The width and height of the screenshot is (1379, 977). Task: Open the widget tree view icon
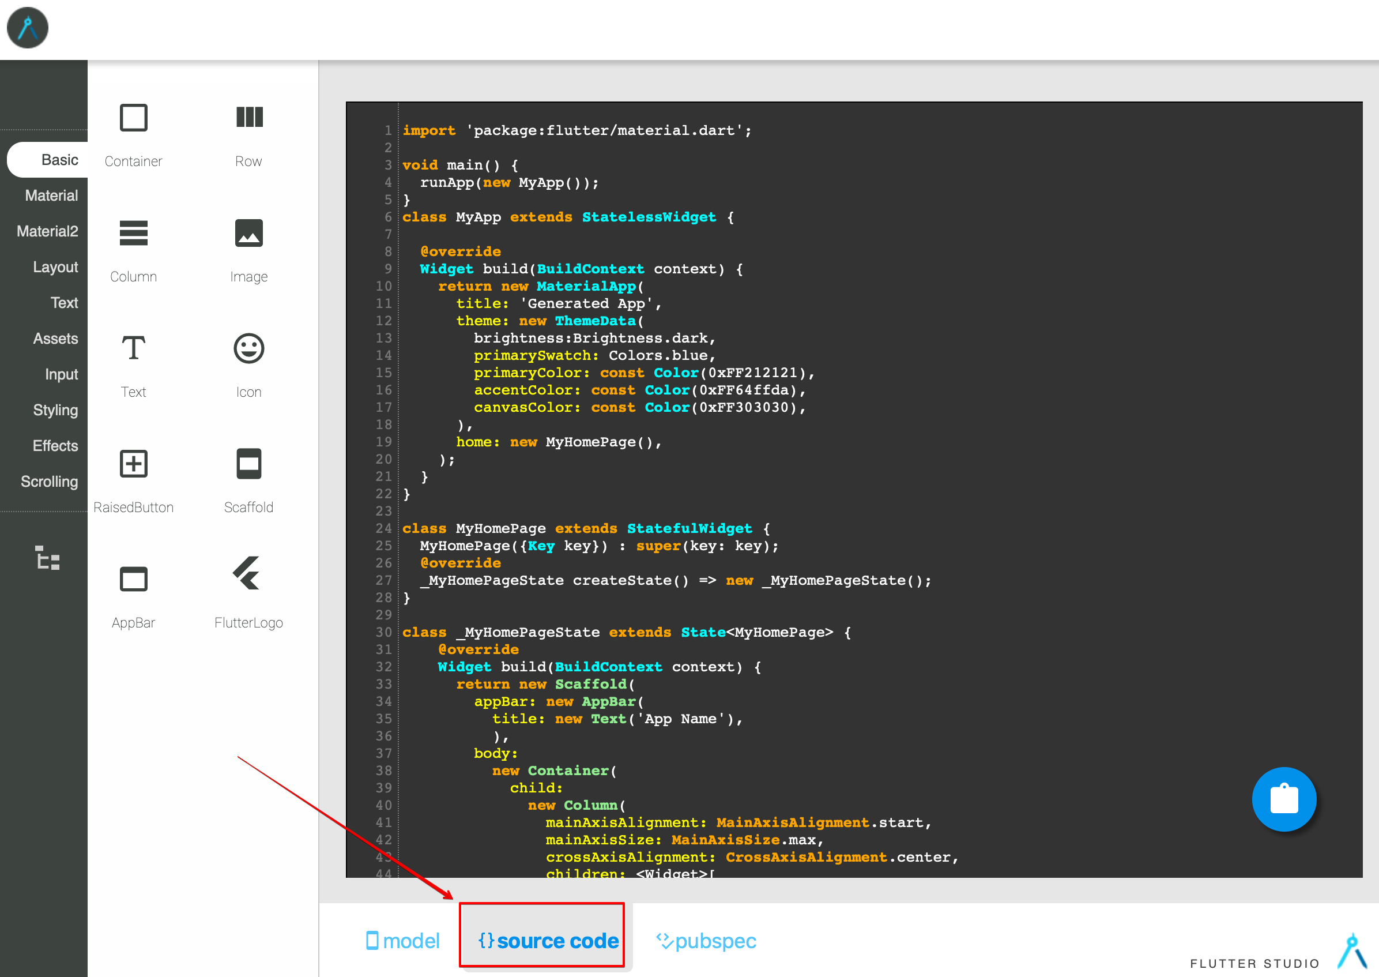[x=47, y=558]
